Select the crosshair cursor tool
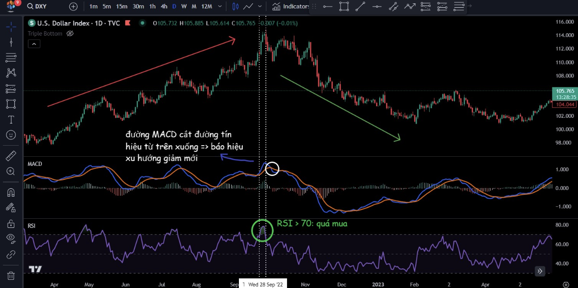The height and width of the screenshot is (288, 578). 11,26
